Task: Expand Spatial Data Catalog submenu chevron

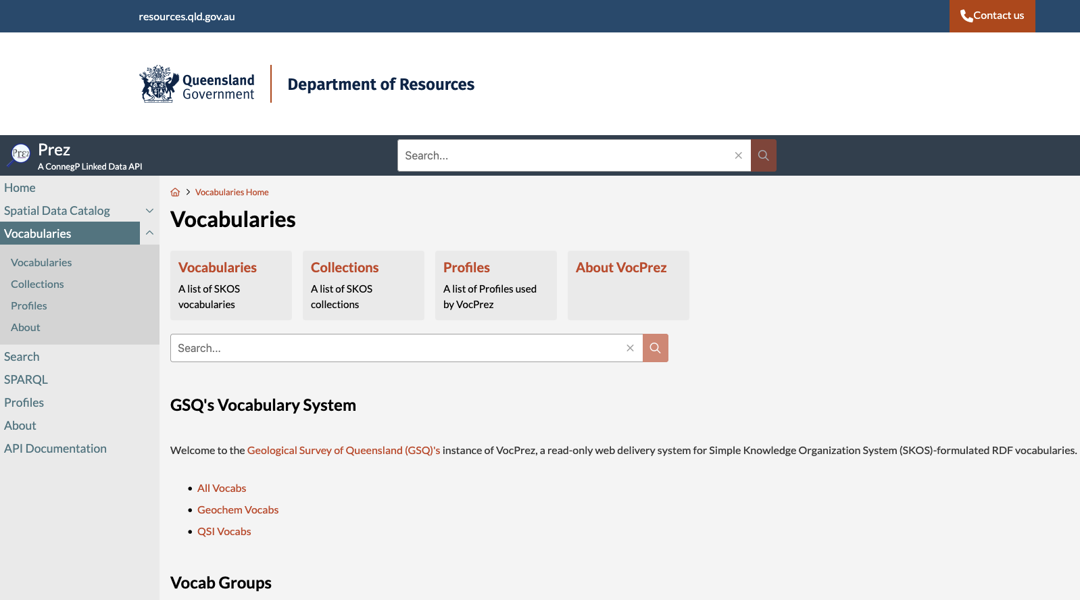Action: pos(150,211)
